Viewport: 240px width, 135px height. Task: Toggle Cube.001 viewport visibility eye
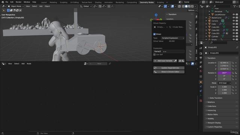click(234, 27)
